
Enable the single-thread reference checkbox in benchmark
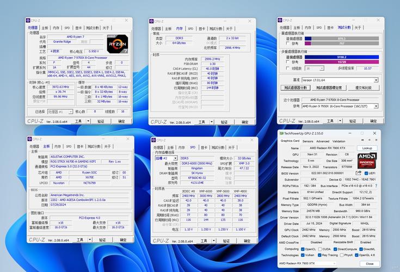pyautogui.click(x=287, y=43)
